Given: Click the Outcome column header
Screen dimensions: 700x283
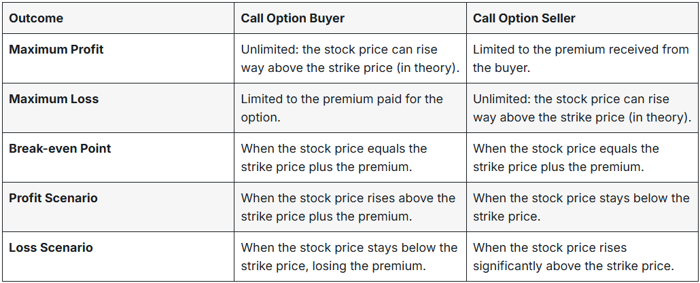Looking at the screenshot, I should (36, 18).
